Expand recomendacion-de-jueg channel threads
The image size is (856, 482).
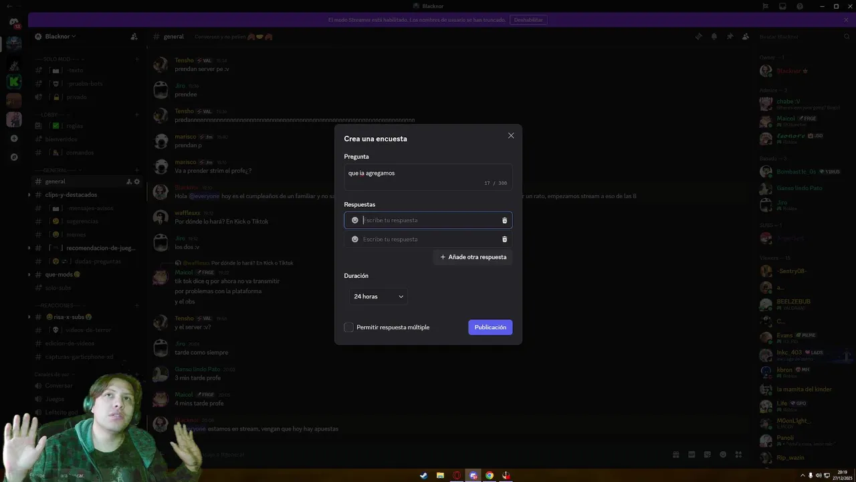point(29,248)
